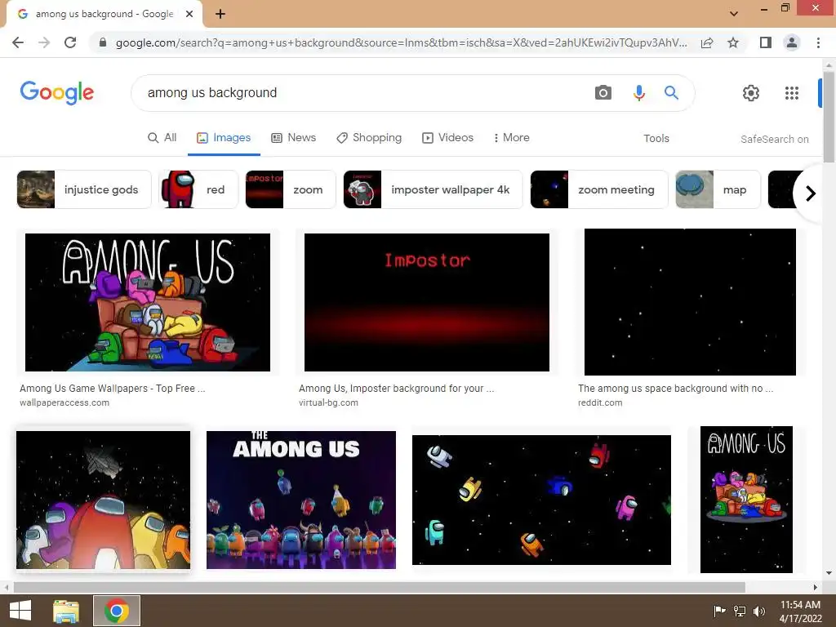836x627 pixels.
Task: Search by image with the camera icon
Action: (603, 93)
